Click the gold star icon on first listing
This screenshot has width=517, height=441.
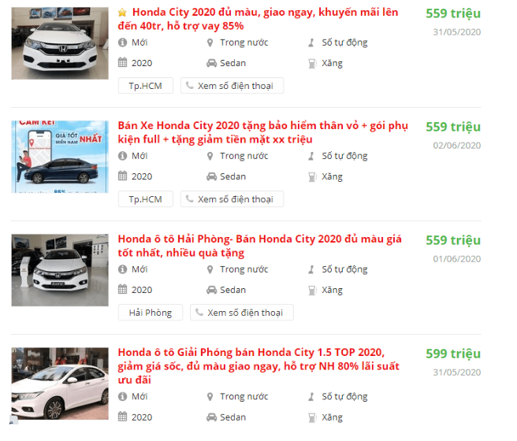(122, 13)
